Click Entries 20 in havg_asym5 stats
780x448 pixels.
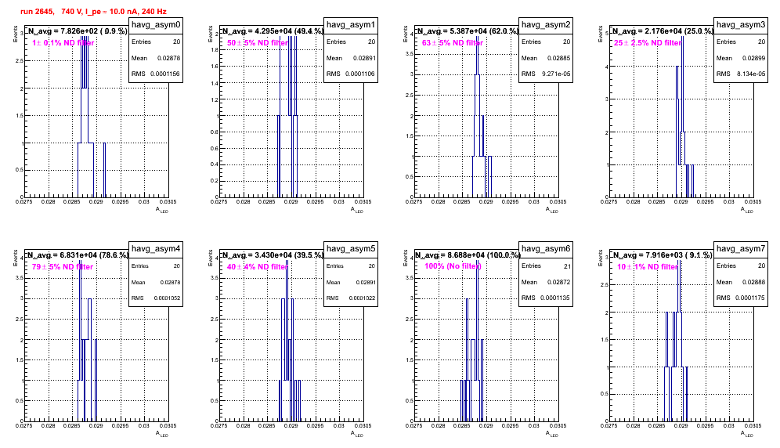[x=351, y=266]
